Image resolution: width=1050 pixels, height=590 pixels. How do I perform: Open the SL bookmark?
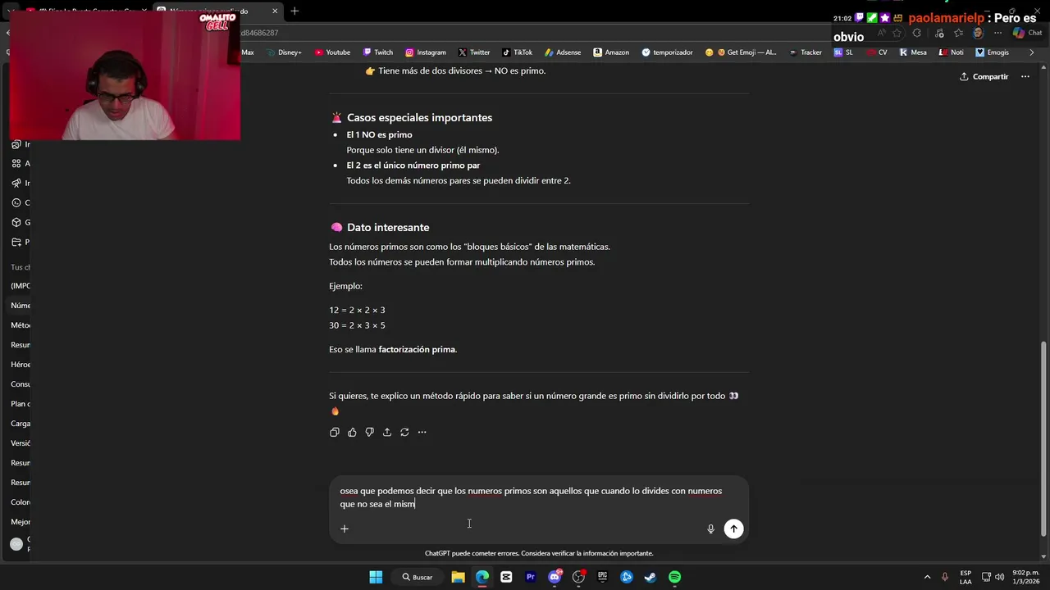tap(843, 52)
